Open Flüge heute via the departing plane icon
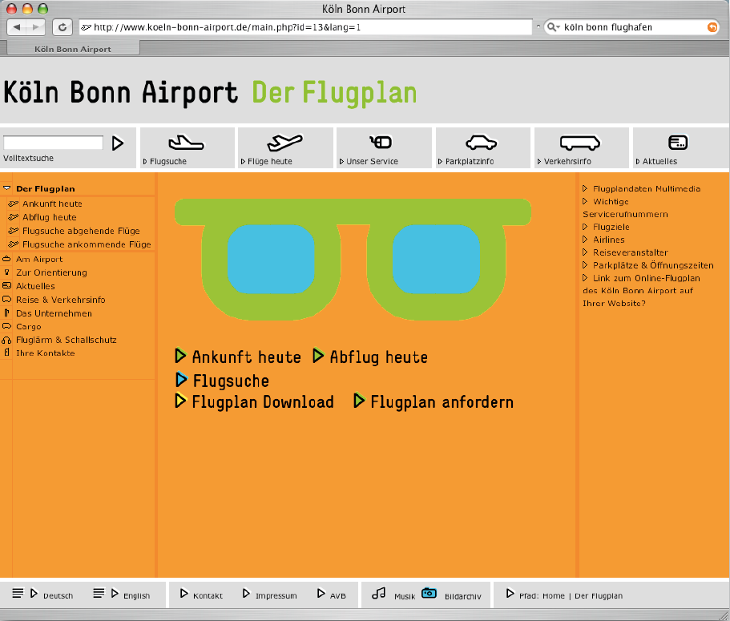 (x=285, y=143)
